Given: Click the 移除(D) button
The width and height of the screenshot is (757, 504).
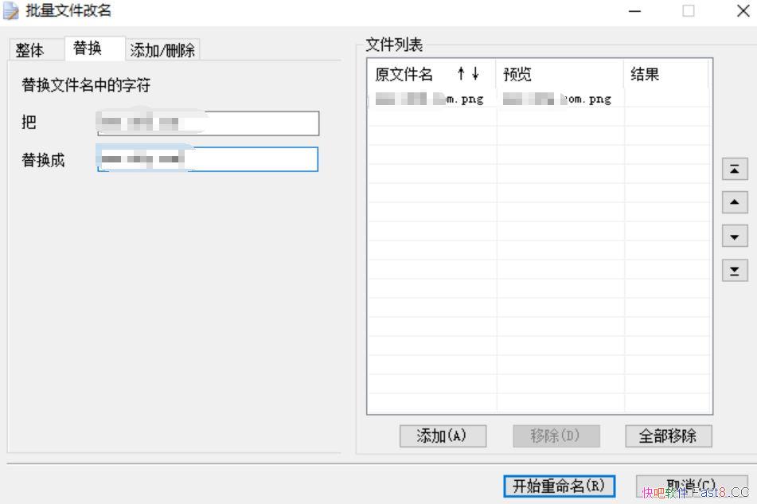Looking at the screenshot, I should [x=555, y=436].
